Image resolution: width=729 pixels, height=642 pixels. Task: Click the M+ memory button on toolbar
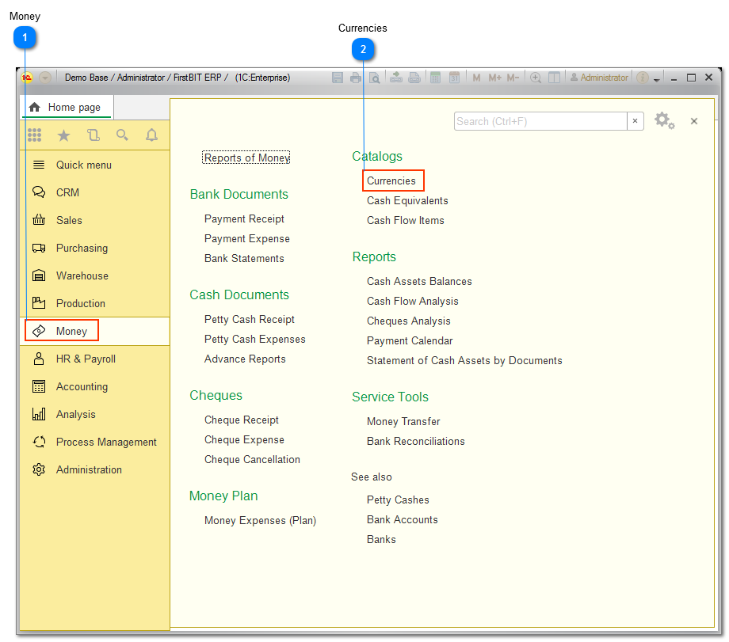493,77
